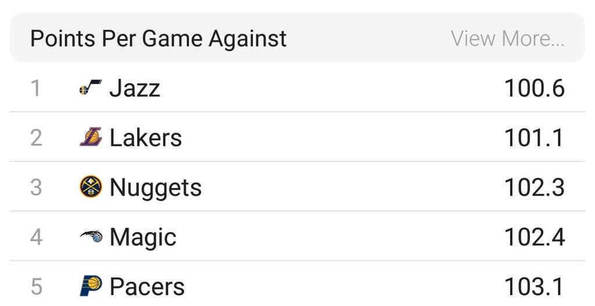The height and width of the screenshot is (306, 595).
Task: Click the Lakers 101.1 points value
Action: pyautogui.click(x=534, y=138)
